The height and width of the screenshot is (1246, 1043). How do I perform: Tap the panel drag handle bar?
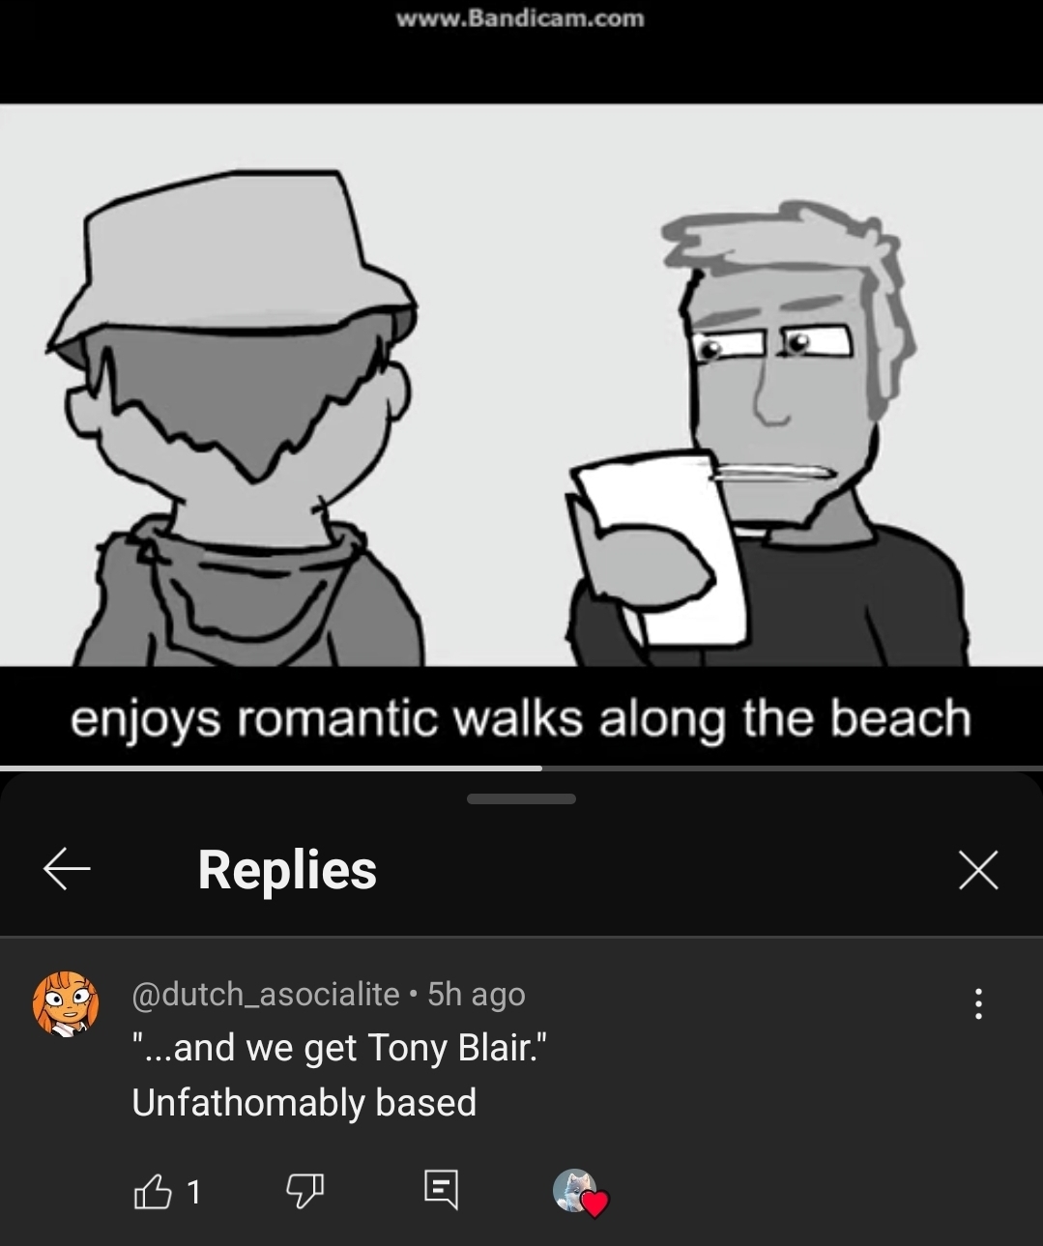521,799
